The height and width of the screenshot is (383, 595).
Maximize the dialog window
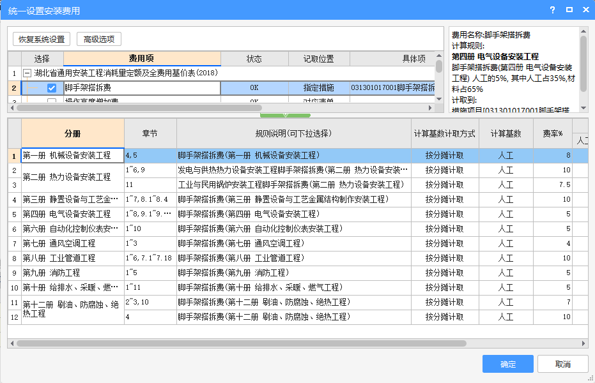(569, 10)
